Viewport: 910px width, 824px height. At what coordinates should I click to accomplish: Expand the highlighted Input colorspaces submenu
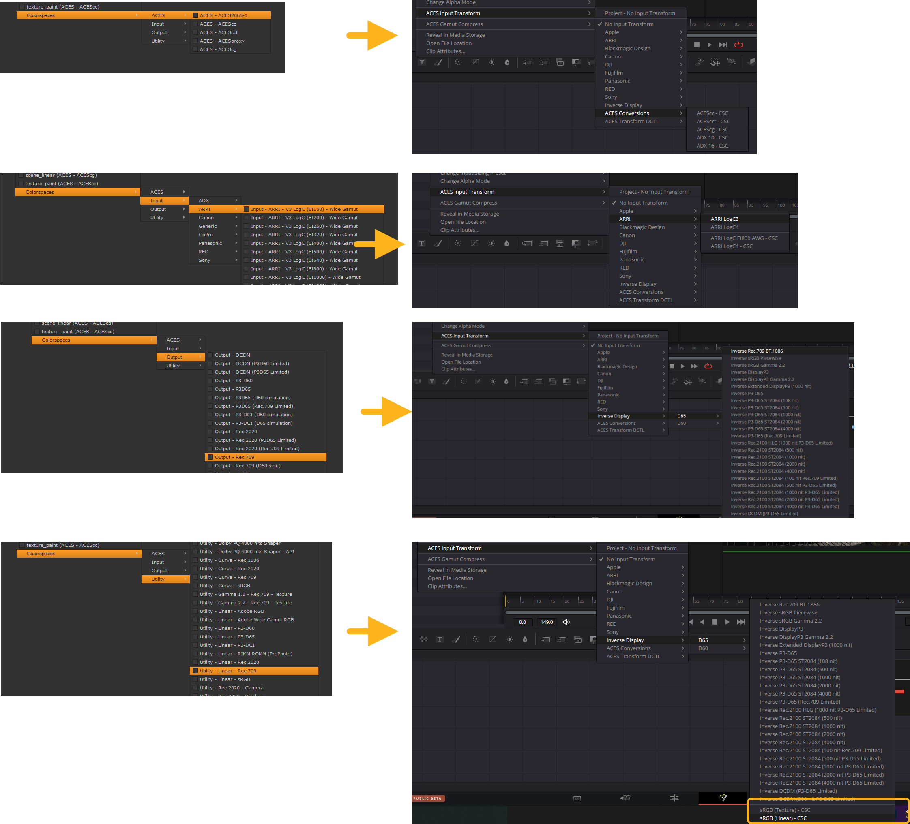[164, 200]
